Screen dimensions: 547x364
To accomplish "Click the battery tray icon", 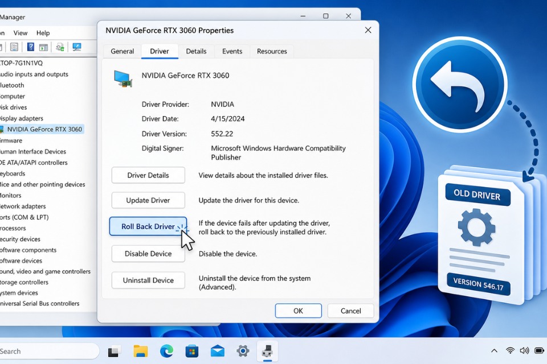I will coord(540,350).
